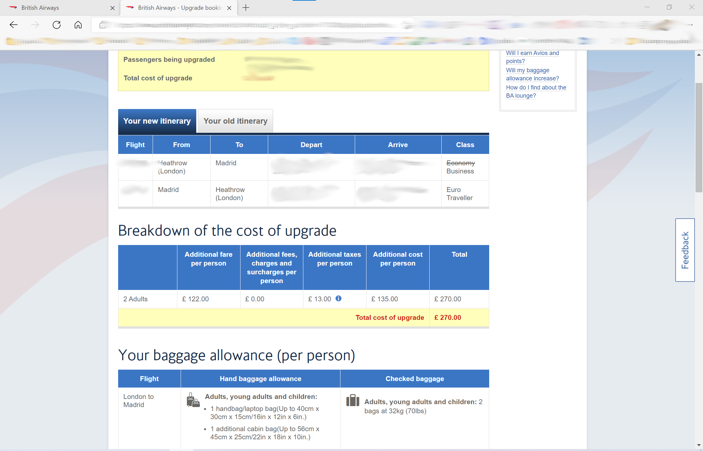Click the scrollbar up arrow

[699, 55]
